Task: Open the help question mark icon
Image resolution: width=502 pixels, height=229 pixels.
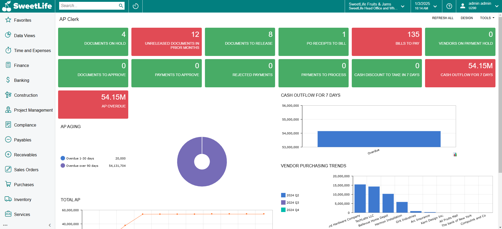Action: tap(449, 6)
